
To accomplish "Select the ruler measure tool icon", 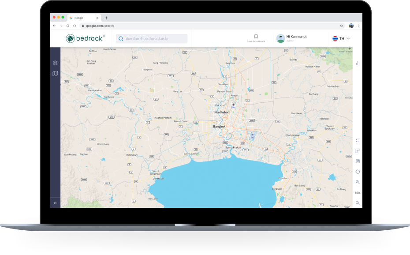I will click(x=358, y=151).
